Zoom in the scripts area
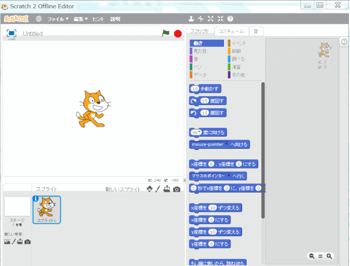This screenshot has width=350, height=266. [329, 256]
